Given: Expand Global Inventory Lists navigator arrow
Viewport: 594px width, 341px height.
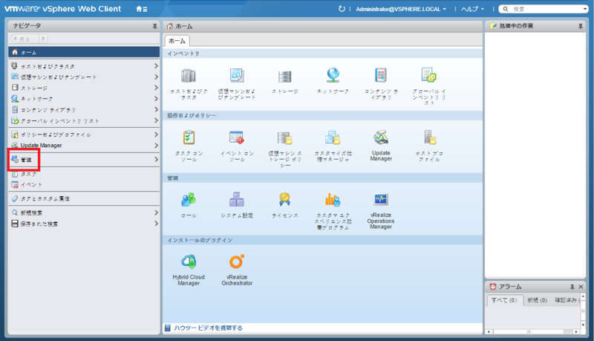Looking at the screenshot, I should pyautogui.click(x=156, y=120).
